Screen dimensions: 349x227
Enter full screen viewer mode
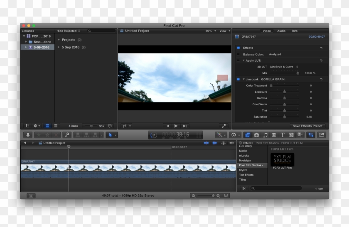[x=224, y=126]
